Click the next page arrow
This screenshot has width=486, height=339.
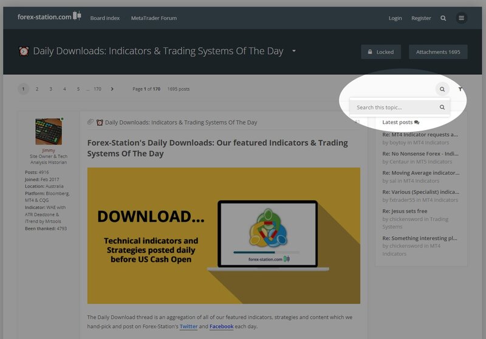tap(112, 89)
